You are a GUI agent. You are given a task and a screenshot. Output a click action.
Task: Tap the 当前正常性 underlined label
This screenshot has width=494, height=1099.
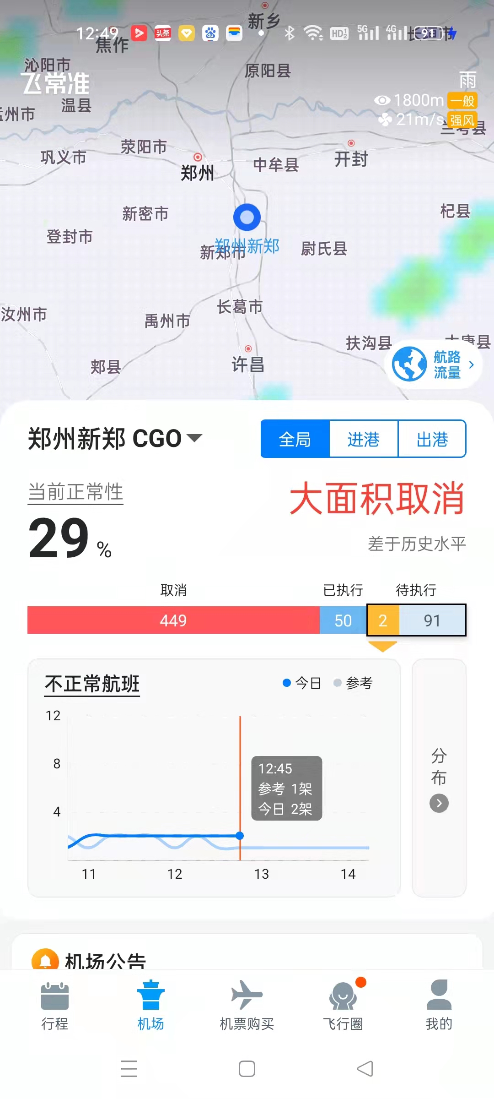pos(75,492)
